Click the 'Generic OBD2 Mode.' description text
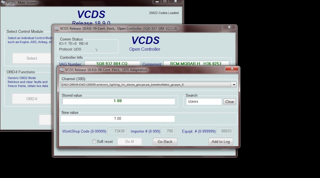Image resolution: width=320 pixels, height=178 pixels. 22,78
